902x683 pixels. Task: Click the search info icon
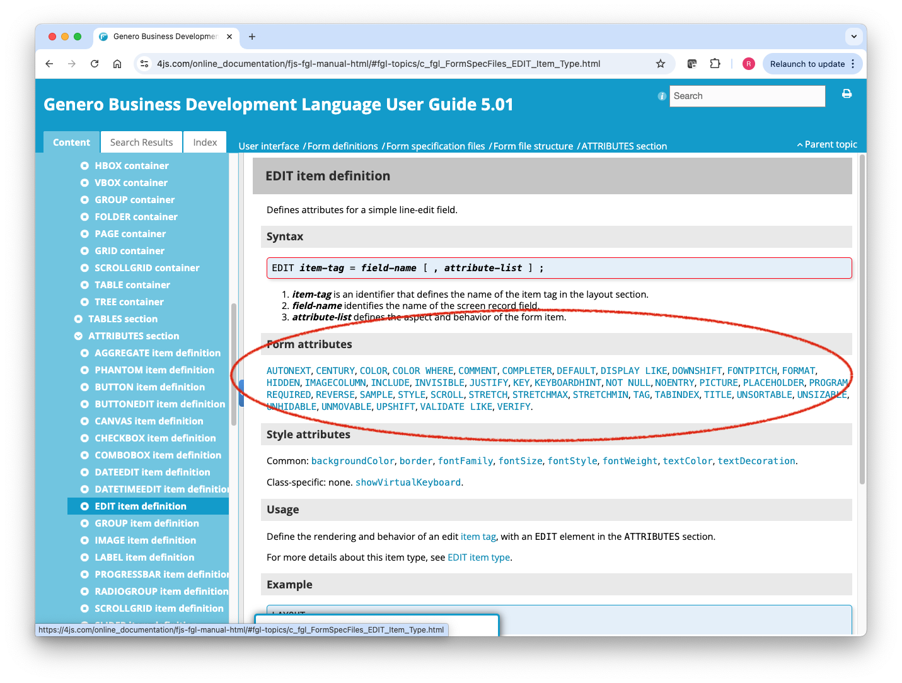(x=662, y=96)
